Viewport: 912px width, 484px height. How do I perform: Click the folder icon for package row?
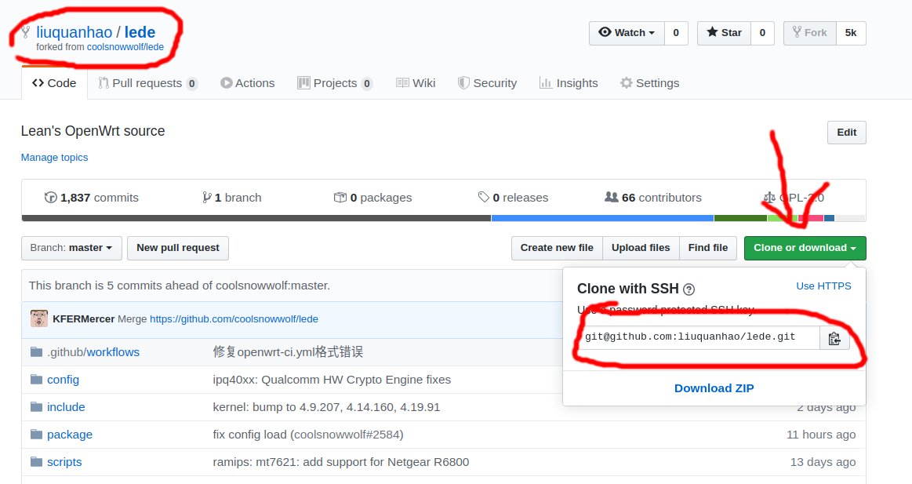click(x=37, y=434)
